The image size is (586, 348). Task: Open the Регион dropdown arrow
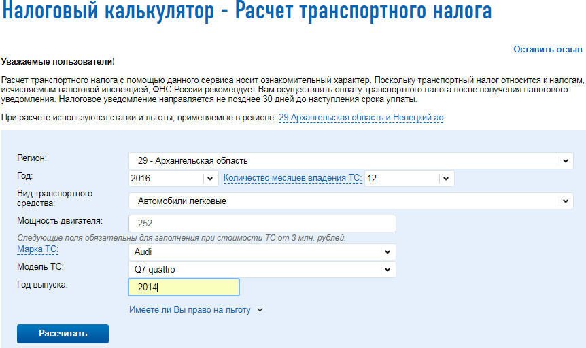pos(566,160)
